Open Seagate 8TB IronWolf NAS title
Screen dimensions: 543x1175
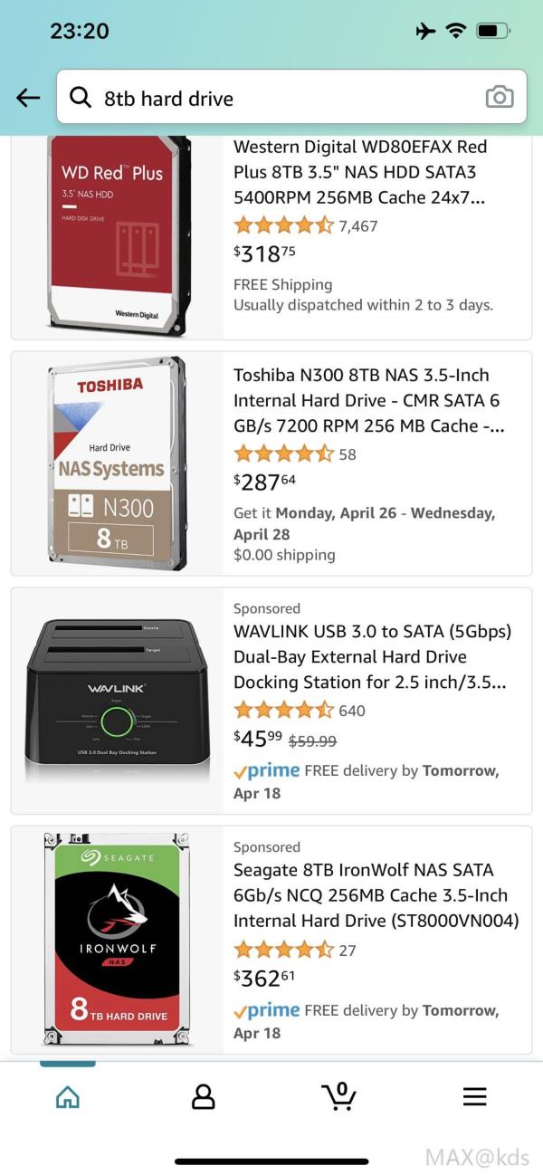click(x=376, y=895)
